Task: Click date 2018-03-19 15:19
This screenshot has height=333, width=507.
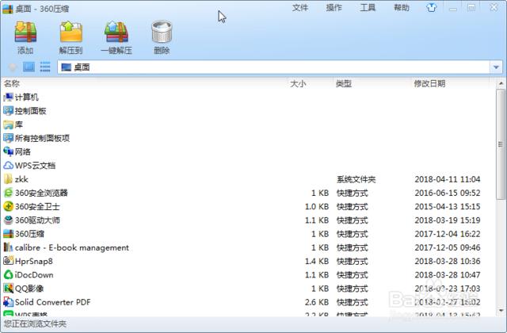Action: (x=448, y=220)
